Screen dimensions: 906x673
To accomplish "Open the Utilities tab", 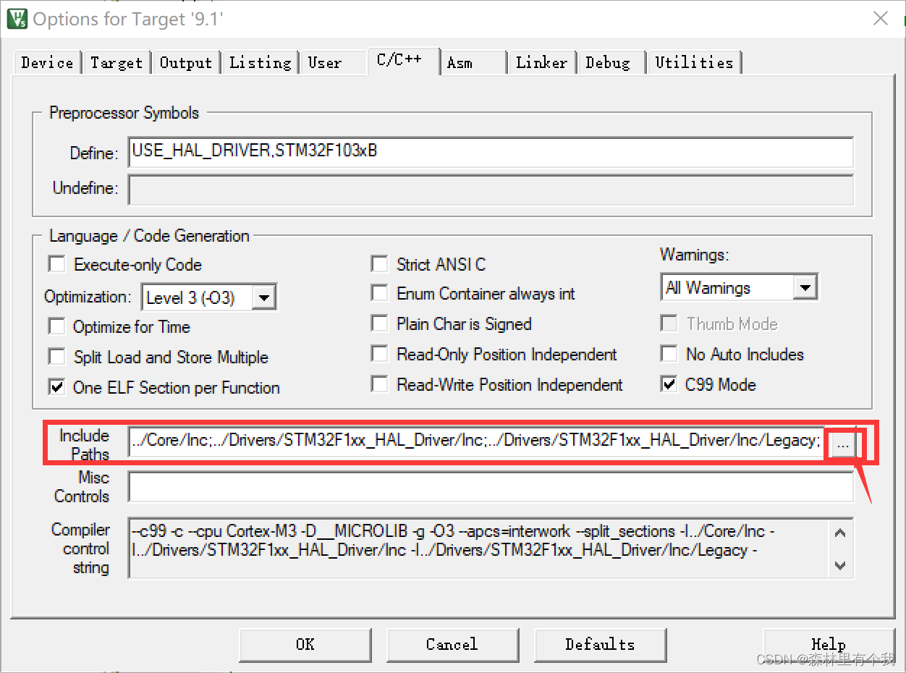I will coord(694,63).
